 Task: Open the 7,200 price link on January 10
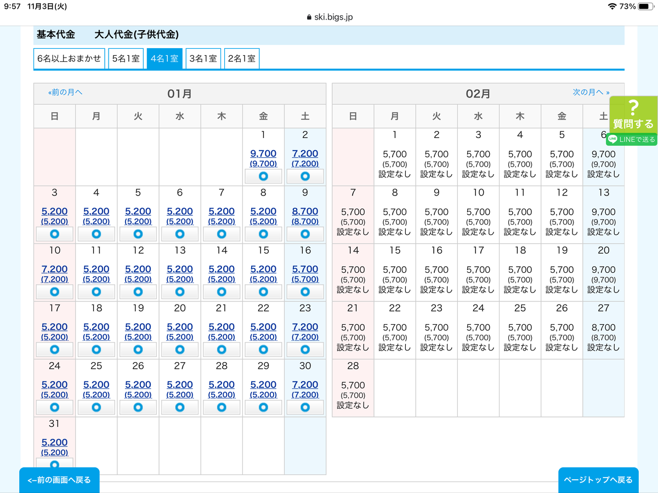(x=54, y=270)
